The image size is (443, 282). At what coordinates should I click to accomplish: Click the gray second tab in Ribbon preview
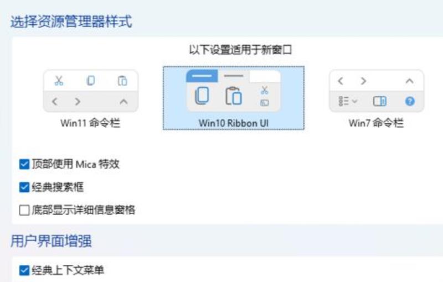(x=233, y=76)
